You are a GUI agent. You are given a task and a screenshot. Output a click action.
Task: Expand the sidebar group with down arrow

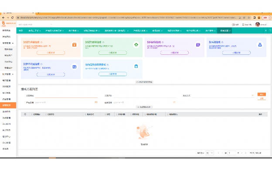click(13, 74)
